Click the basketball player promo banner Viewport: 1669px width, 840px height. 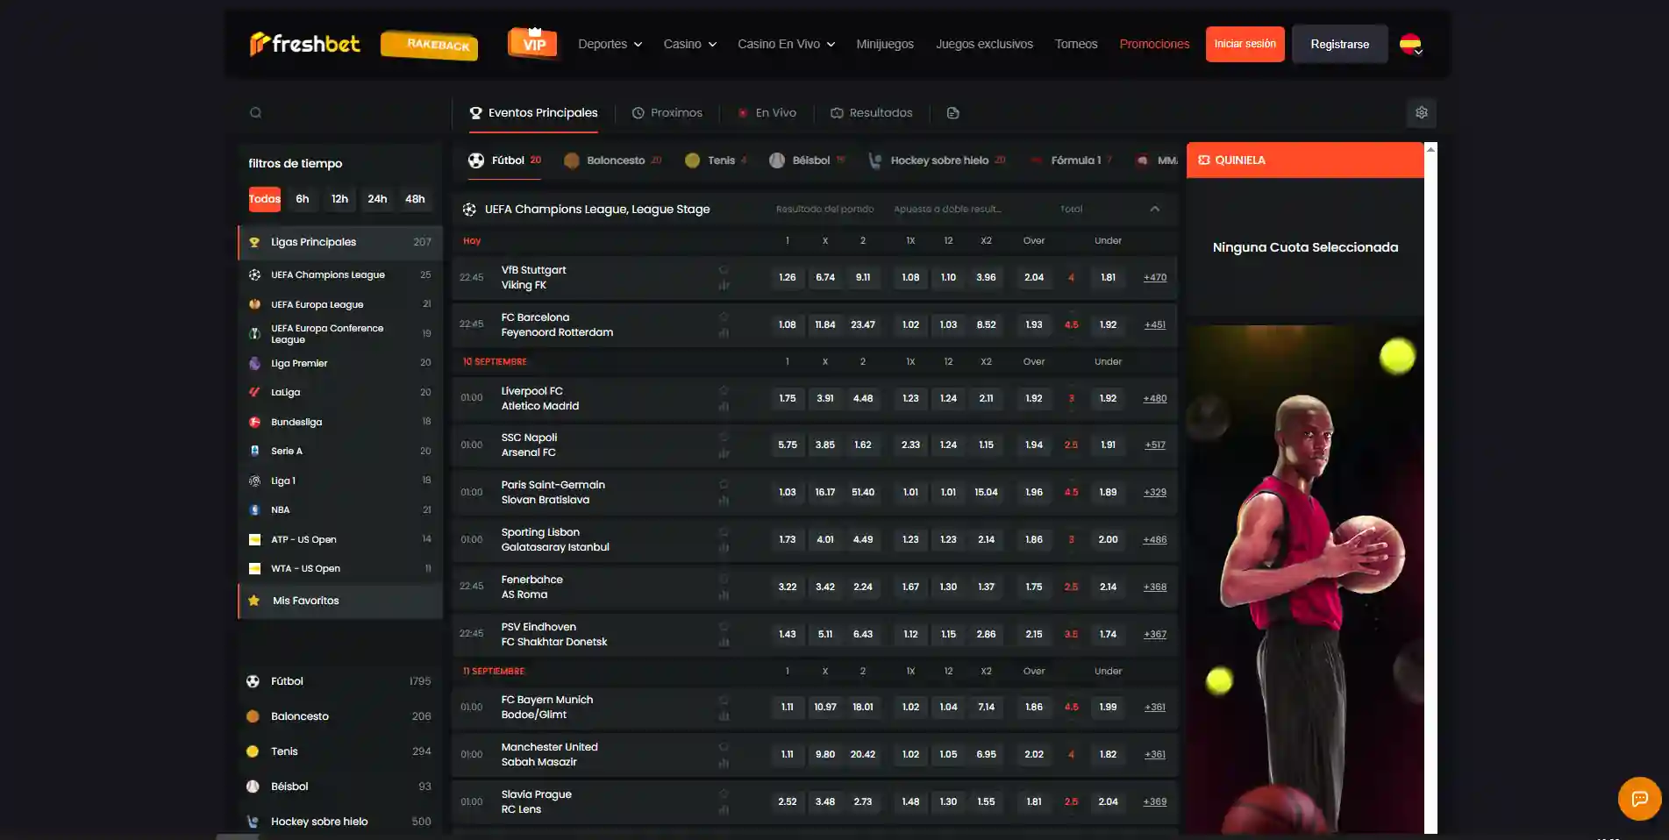[1305, 579]
